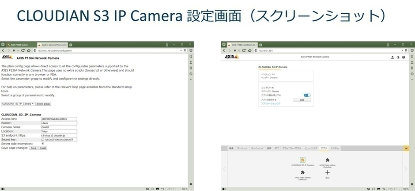This screenshot has width=415, height=191.
Task: Toggle the app start/stop switch
Action: tap(307, 95)
